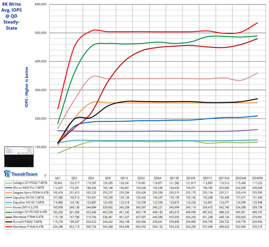269x247 pixels.
Task: Click the QD256 column header
Action: 191,178
